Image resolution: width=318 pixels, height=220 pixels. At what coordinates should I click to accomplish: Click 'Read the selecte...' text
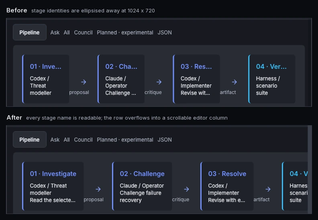53,200
